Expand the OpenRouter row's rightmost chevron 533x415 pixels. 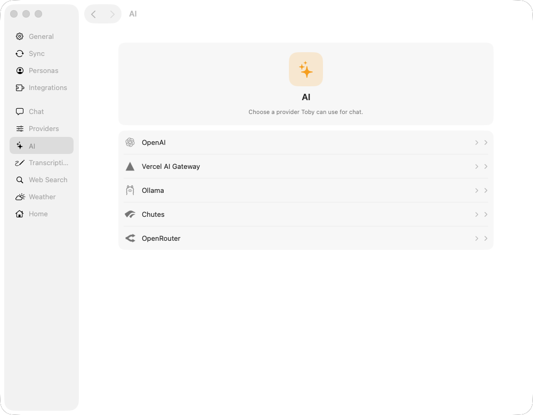[486, 238]
